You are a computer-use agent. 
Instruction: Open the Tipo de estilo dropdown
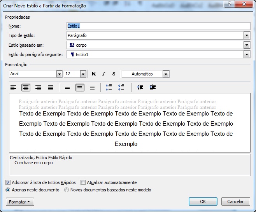point(247,36)
